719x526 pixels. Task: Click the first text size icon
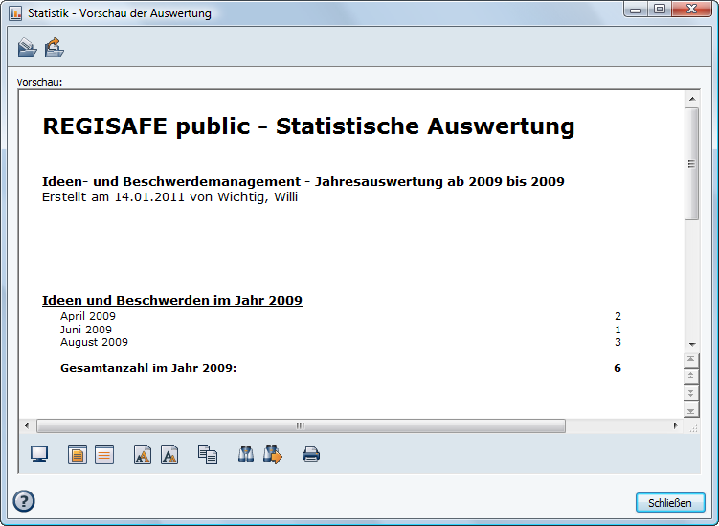(x=143, y=454)
